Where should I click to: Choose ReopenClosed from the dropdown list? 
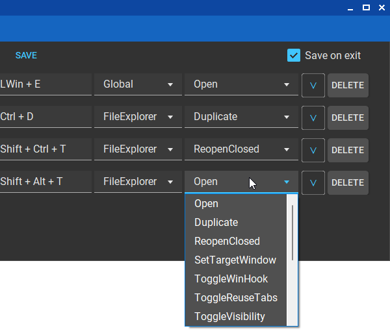pos(236,242)
